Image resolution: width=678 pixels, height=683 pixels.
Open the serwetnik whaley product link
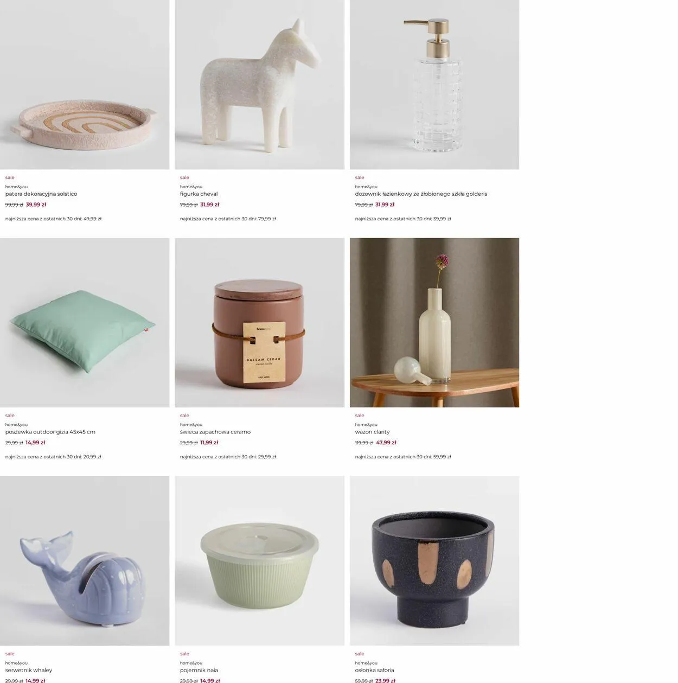click(29, 670)
